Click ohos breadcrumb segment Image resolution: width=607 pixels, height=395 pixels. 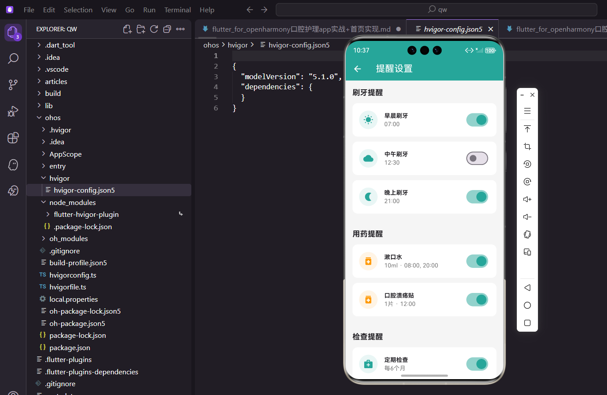pos(211,45)
